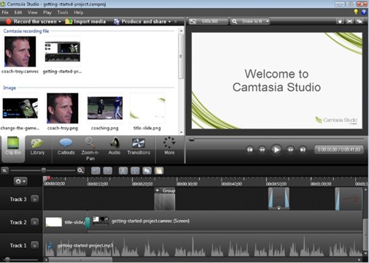Viewport: 369px width, 263px height.
Task: Expand the More tools menu
Action: (x=169, y=147)
